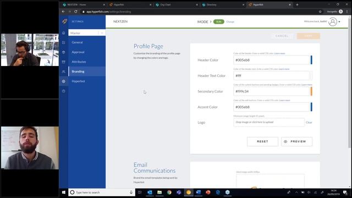
Task: Click the Secondary Color input field
Action: click(x=271, y=91)
